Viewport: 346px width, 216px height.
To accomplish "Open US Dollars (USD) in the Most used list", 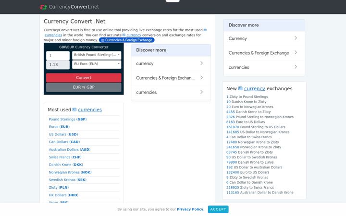I will [63, 134].
